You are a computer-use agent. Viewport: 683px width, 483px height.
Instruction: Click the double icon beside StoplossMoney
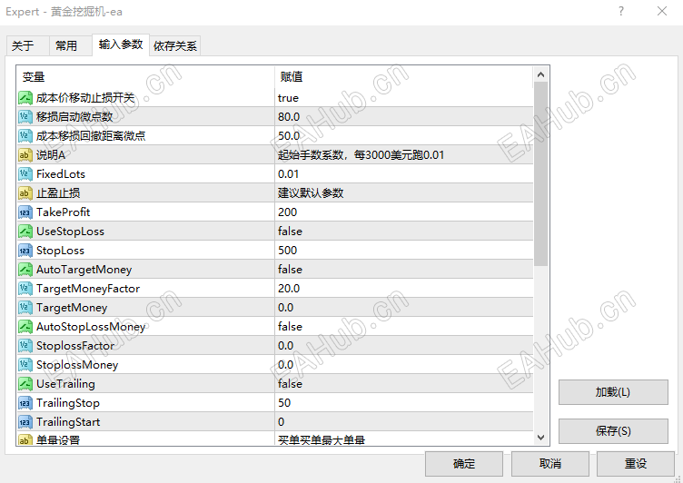coord(25,365)
